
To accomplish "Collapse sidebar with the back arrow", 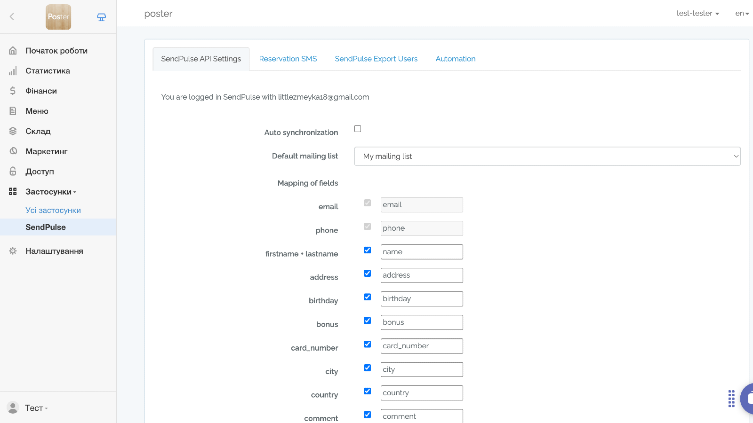I will pyautogui.click(x=12, y=17).
